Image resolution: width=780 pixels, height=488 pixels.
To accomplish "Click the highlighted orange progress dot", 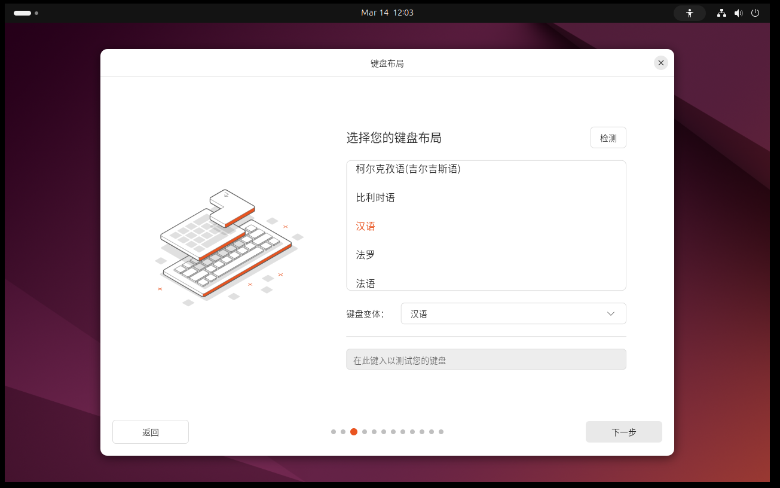I will pyautogui.click(x=354, y=432).
